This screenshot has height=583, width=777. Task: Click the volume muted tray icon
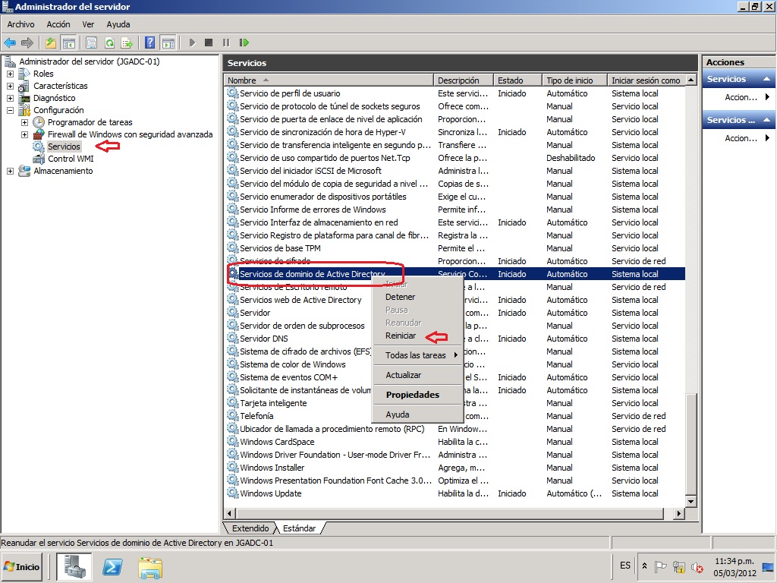[697, 566]
